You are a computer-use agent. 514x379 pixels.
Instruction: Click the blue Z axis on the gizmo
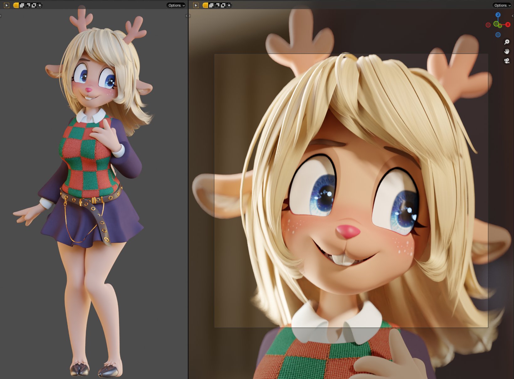point(498,15)
